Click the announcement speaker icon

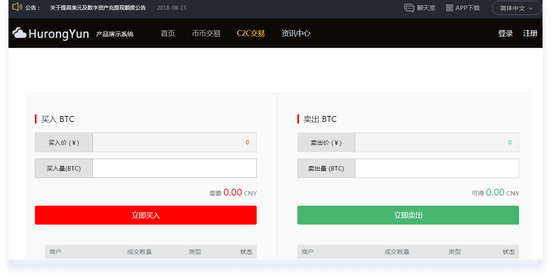pyautogui.click(x=17, y=7)
